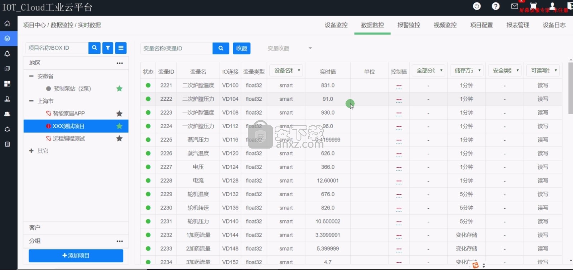Viewport: 573px width, 270px height.
Task: Click the 蒸汽温度 variable name
Action: [x=198, y=153]
